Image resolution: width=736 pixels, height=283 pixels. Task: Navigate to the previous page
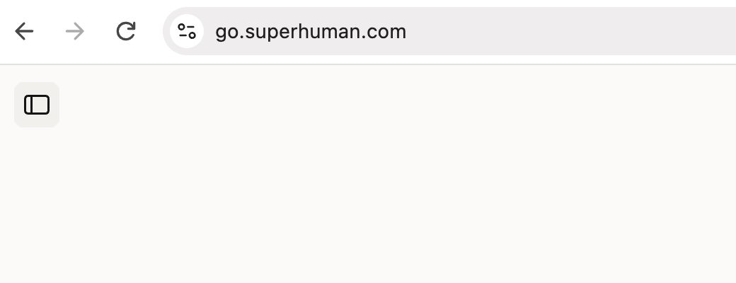coord(24,31)
